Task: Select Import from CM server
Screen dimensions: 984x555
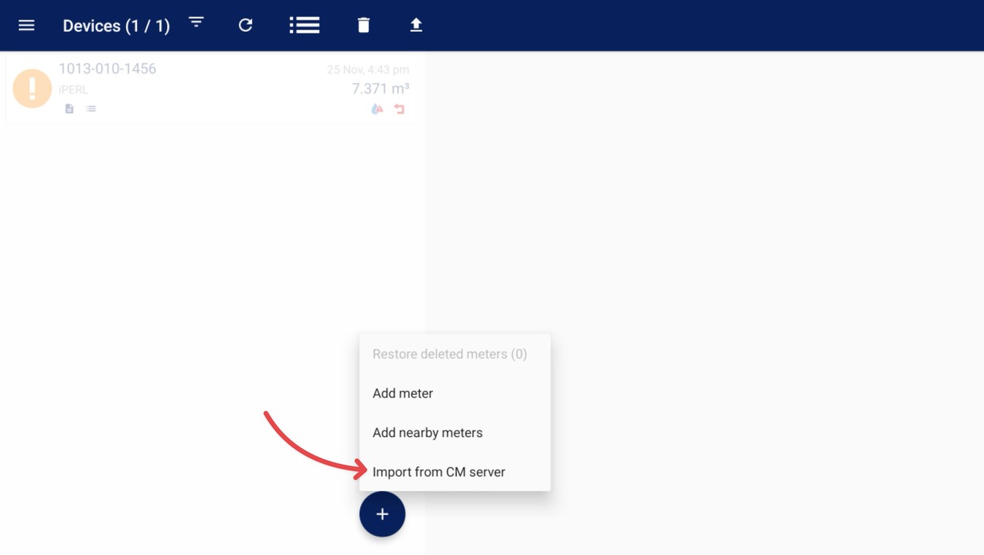Action: [x=438, y=472]
